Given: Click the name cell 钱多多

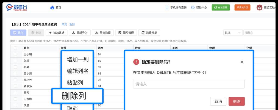Looking at the screenshot, I should [41, 86].
